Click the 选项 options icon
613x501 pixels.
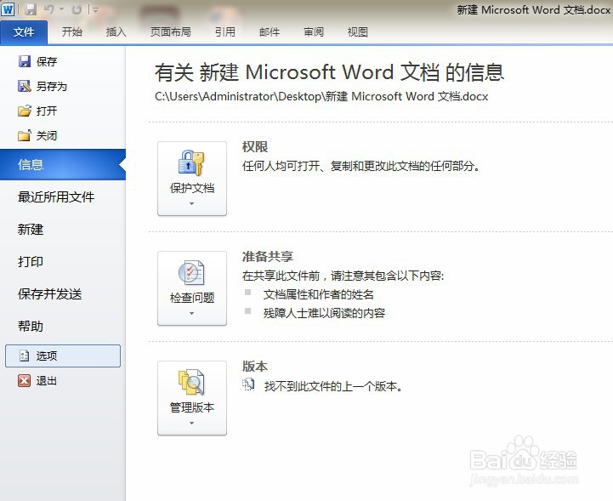[25, 356]
